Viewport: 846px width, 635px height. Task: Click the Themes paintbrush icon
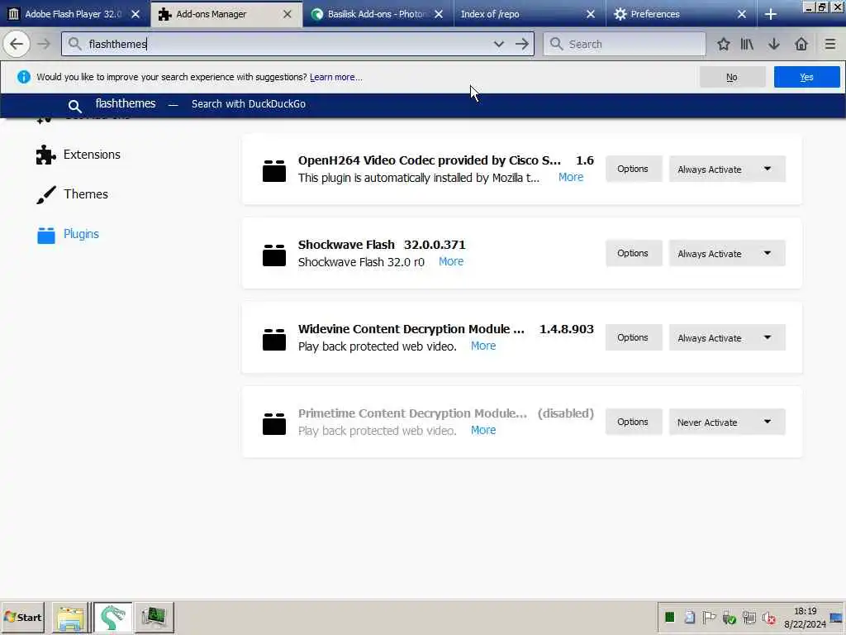[x=46, y=195]
